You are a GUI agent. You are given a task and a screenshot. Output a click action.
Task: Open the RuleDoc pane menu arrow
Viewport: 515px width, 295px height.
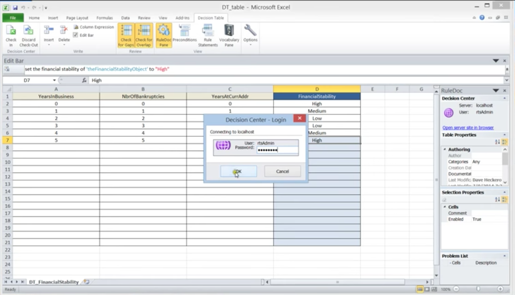[x=496, y=90]
